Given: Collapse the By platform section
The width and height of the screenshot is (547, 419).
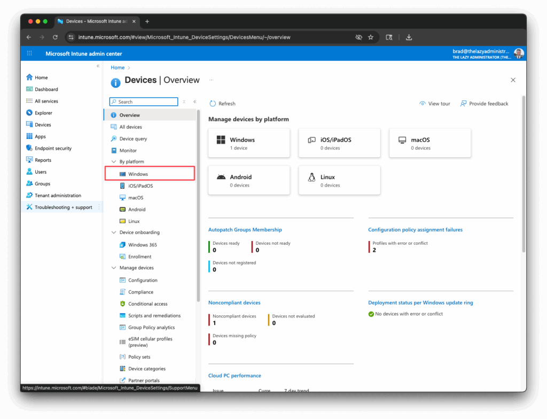Looking at the screenshot, I should tap(114, 161).
